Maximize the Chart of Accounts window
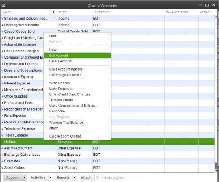 pyautogui.click(x=207, y=5)
